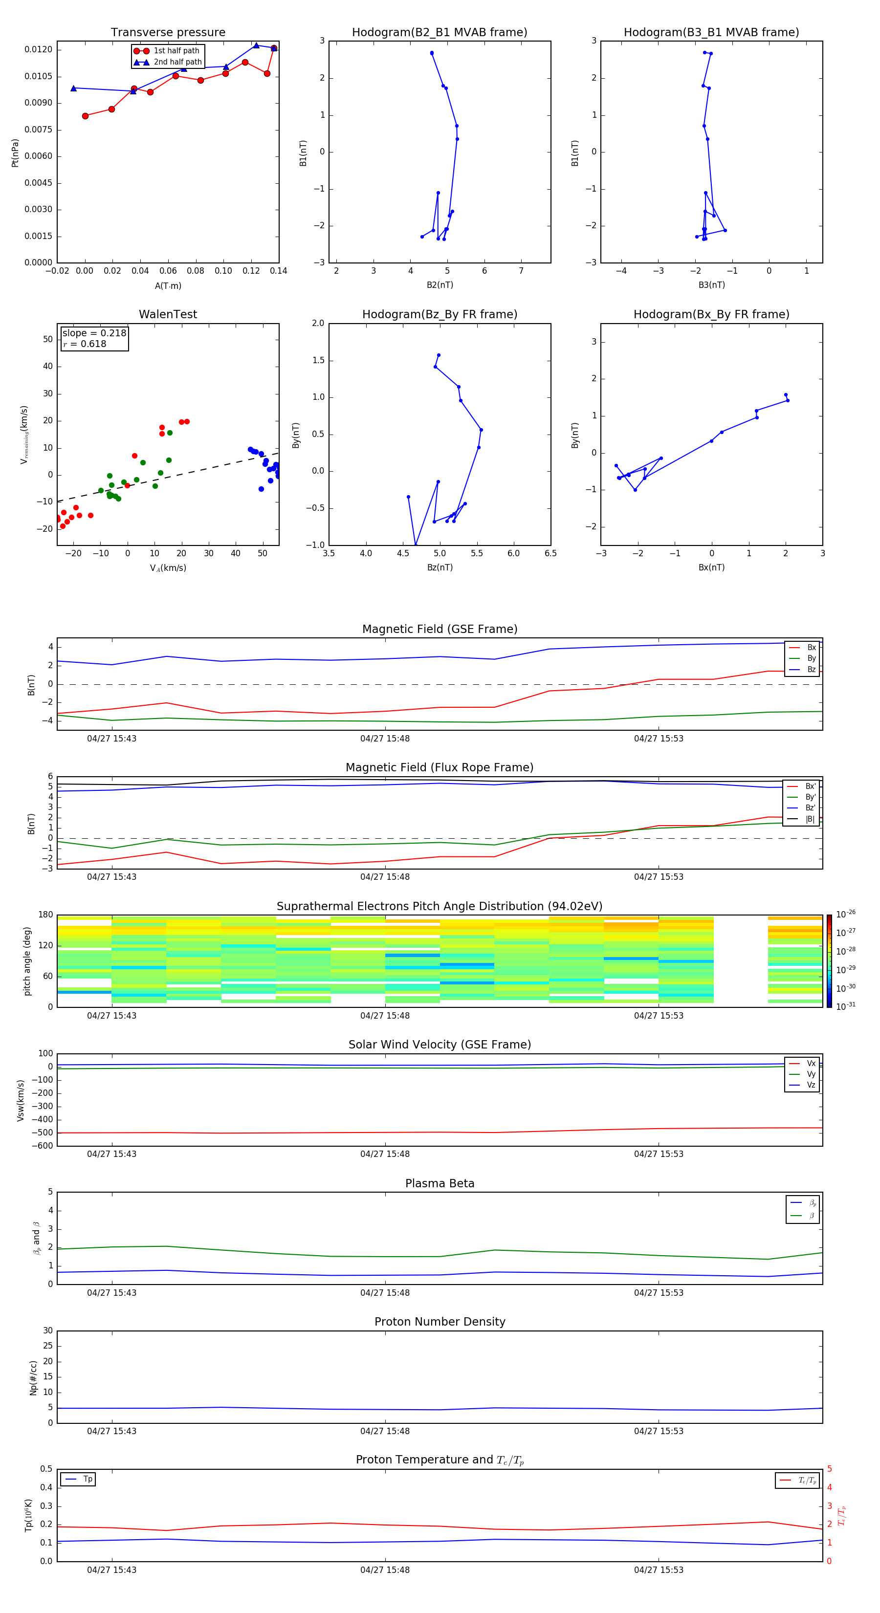The image size is (880, 1613).
Task: Select the '|B|' legend entry
Action: click(x=802, y=819)
